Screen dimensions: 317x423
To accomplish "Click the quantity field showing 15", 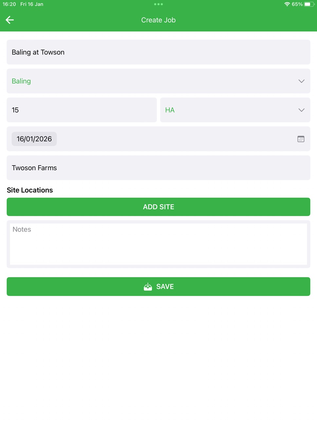I will (82, 110).
